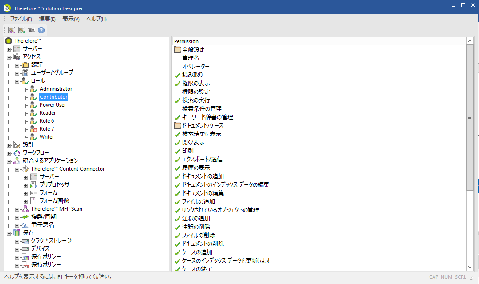Click the 保持ポリシー icon
Viewport: 479px width, 284px height.
coord(25,265)
